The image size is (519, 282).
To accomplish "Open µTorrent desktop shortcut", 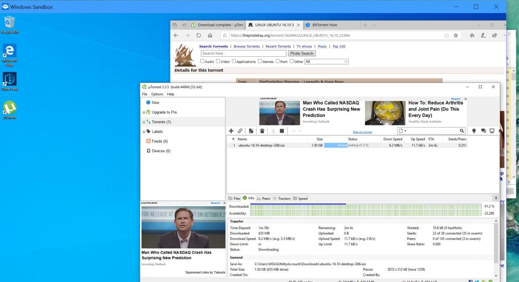I will (10, 110).
